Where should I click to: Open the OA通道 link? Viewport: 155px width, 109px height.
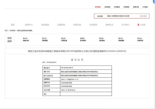tap(145, 7)
